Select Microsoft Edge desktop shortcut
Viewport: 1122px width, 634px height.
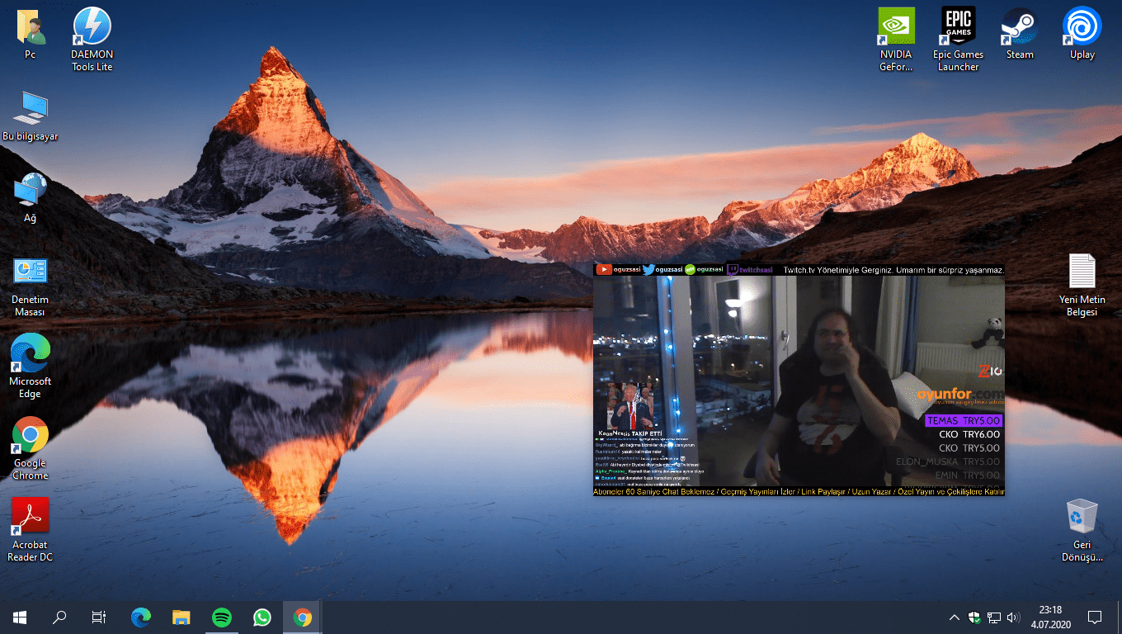coord(30,367)
